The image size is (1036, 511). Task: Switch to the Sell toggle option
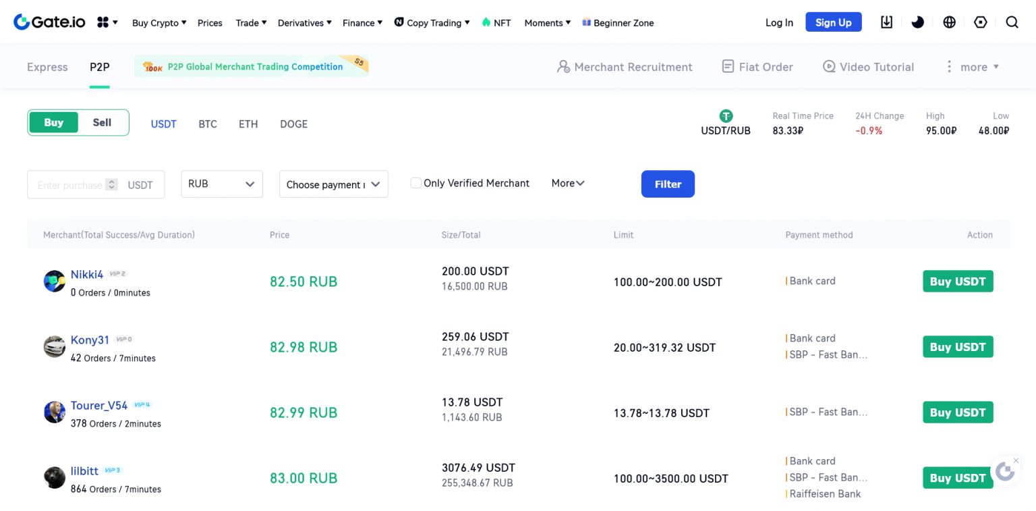[102, 123]
